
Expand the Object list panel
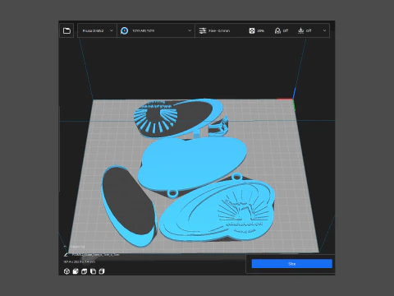click(x=75, y=247)
